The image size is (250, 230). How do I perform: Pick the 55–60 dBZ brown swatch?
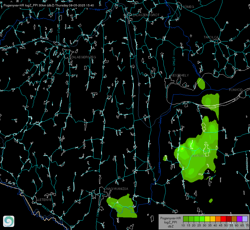pos(234,219)
